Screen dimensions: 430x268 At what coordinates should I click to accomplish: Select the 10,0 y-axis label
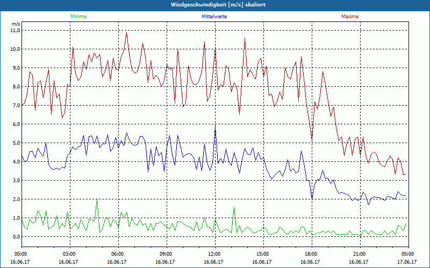point(16,49)
